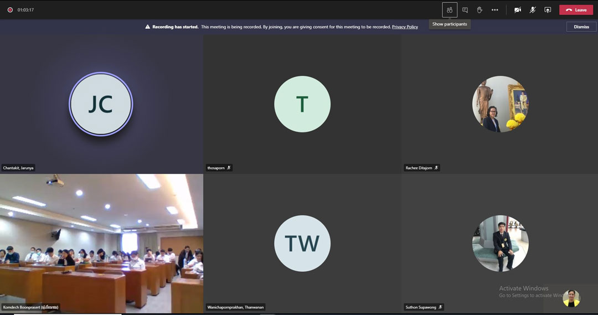This screenshot has width=598, height=315.
Task: Click Suthon Supawong's profile photo
Action: [x=500, y=244]
